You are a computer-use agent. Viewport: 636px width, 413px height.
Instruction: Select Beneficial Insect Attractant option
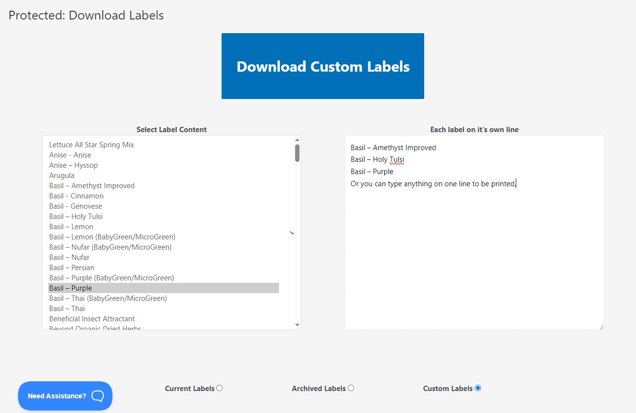coord(92,319)
